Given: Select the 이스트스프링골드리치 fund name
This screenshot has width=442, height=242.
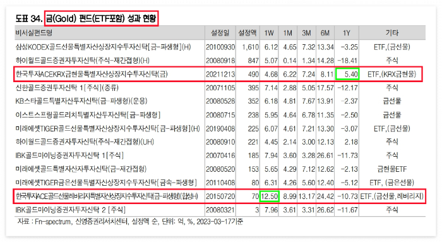Looking at the screenshot, I should tap(88, 115).
